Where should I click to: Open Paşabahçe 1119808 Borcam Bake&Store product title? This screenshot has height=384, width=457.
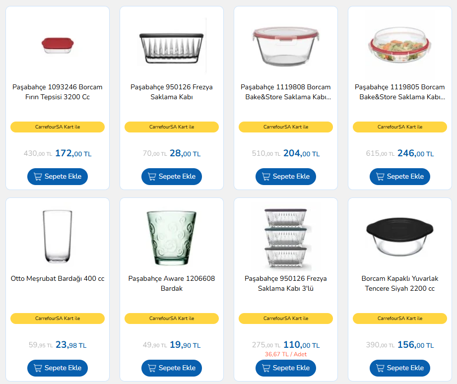tap(286, 92)
